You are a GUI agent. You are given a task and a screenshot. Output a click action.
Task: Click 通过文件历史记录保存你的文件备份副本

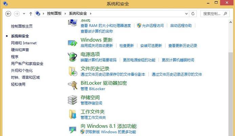113,74
